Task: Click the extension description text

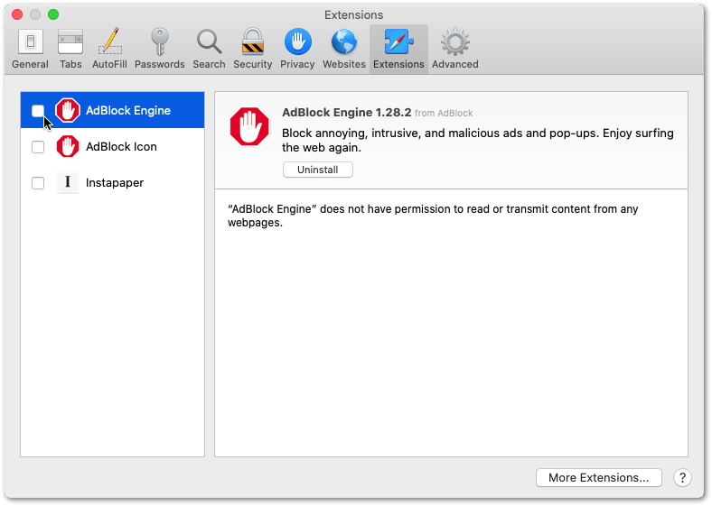Action: [x=478, y=140]
